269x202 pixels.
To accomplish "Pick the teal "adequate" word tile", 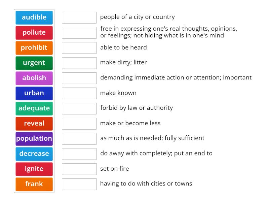I will (34, 108).
